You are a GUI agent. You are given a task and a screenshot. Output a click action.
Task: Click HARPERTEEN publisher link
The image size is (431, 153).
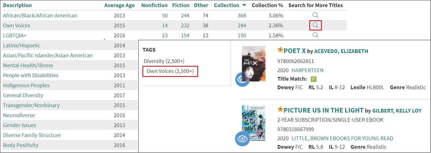pyautogui.click(x=307, y=70)
